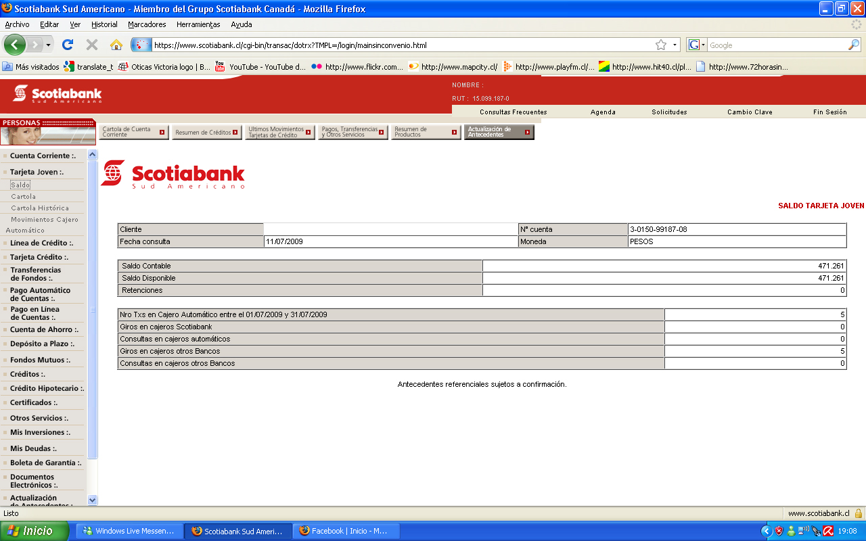Open the search engine selector dropdown
Image resolution: width=866 pixels, height=541 pixels.
tap(697, 45)
